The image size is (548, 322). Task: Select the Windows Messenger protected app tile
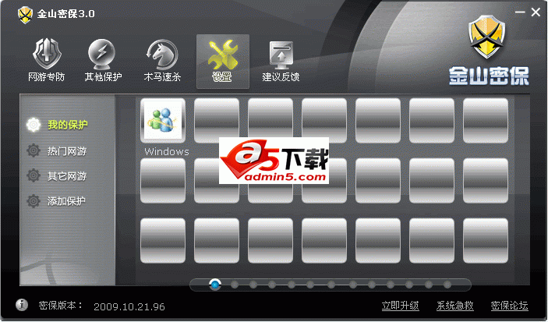163,120
